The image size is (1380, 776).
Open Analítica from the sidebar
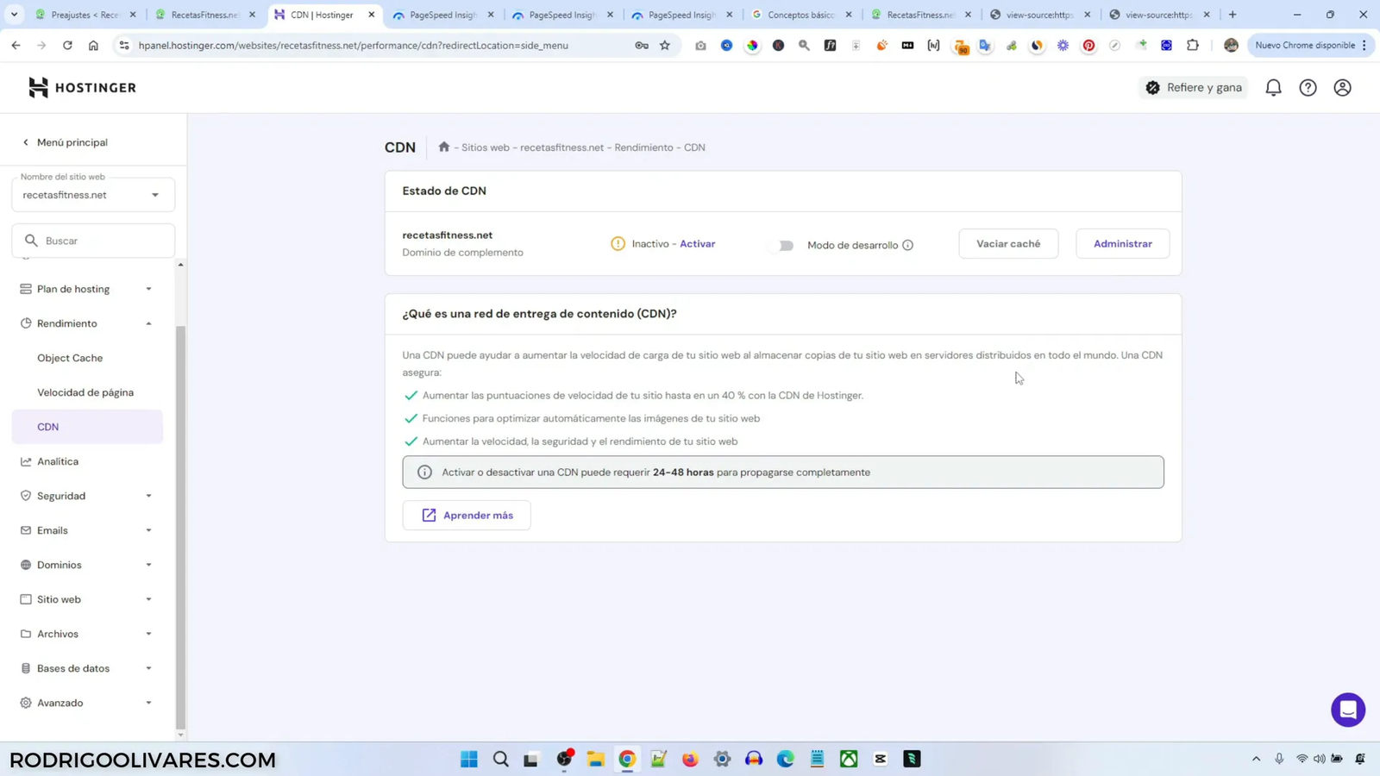point(58,461)
